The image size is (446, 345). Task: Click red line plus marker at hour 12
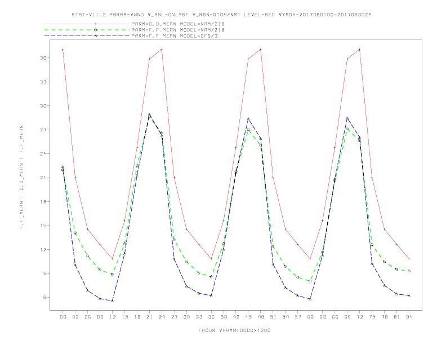(113, 259)
